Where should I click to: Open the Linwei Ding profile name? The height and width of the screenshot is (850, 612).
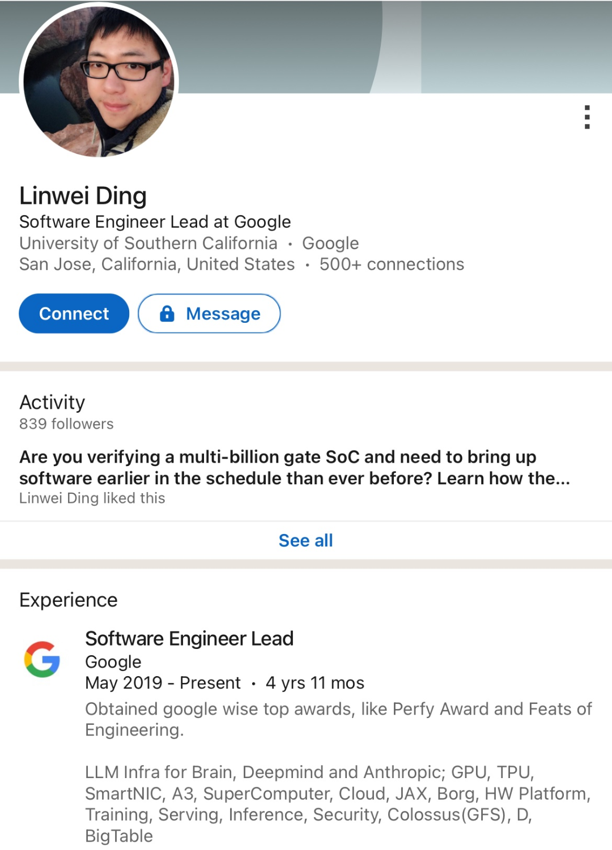click(83, 195)
